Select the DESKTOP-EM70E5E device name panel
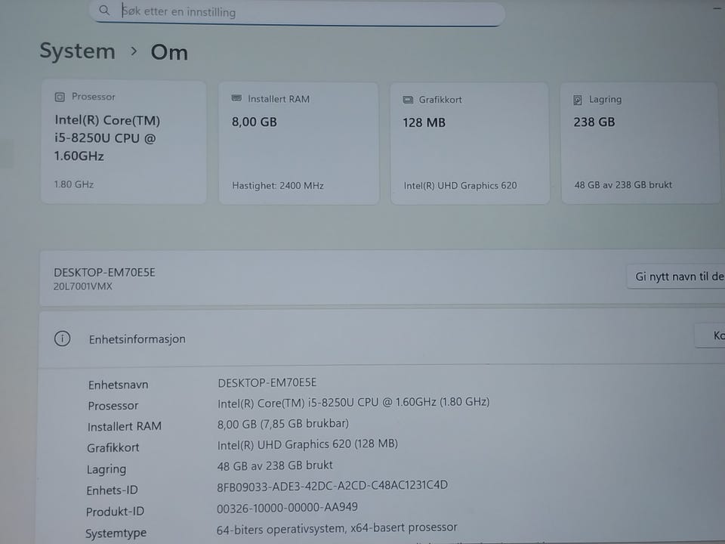Image resolution: width=725 pixels, height=544 pixels. pyautogui.click(x=382, y=278)
